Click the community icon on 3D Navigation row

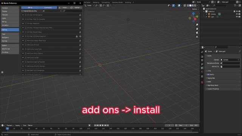(x=80, y=15)
